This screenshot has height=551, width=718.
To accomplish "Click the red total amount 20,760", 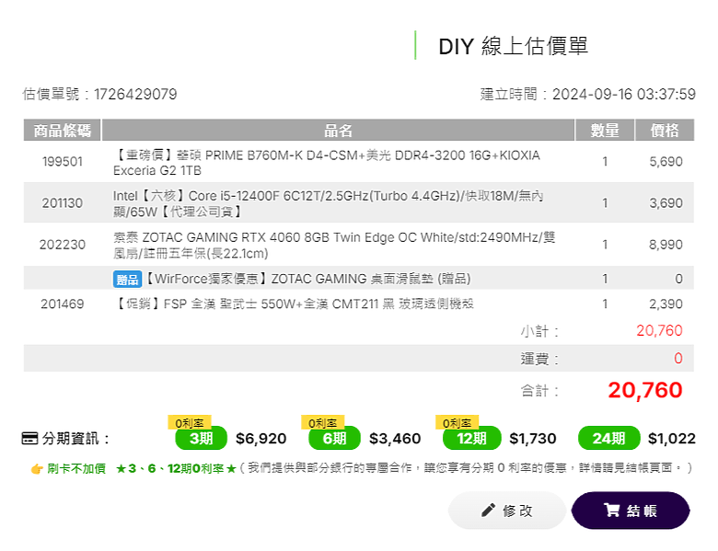I will (x=644, y=390).
